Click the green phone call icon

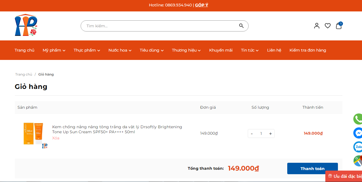(x=358, y=119)
